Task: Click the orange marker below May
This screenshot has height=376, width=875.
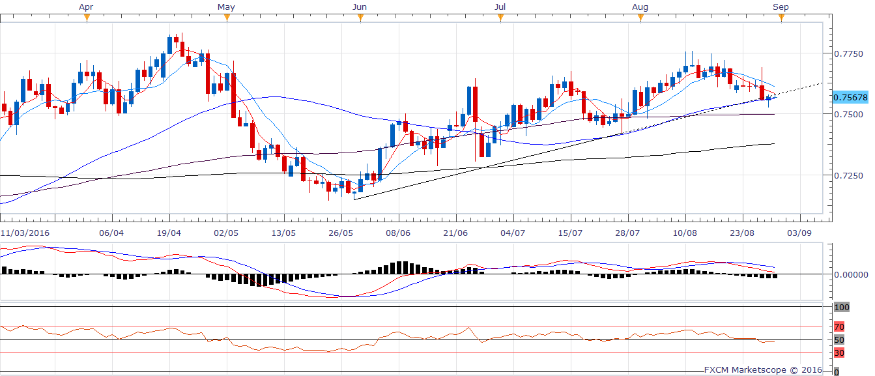Action: click(x=226, y=18)
